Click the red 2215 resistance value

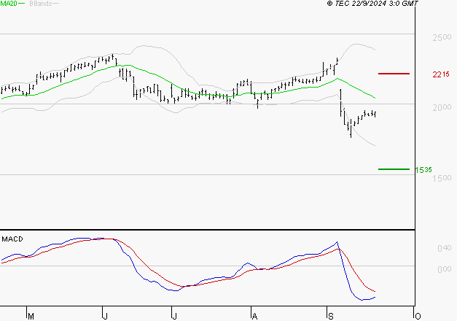(x=441, y=74)
